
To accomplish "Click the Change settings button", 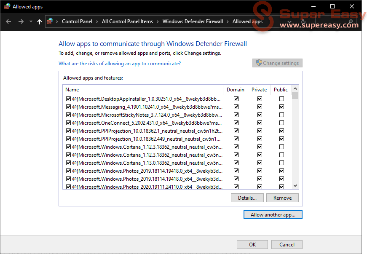I will click(277, 63).
